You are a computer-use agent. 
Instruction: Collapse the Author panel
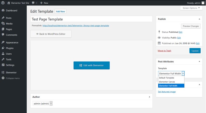pyautogui.click(x=150, y=97)
